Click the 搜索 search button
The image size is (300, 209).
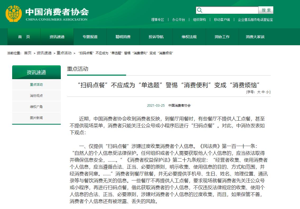pos(266,10)
